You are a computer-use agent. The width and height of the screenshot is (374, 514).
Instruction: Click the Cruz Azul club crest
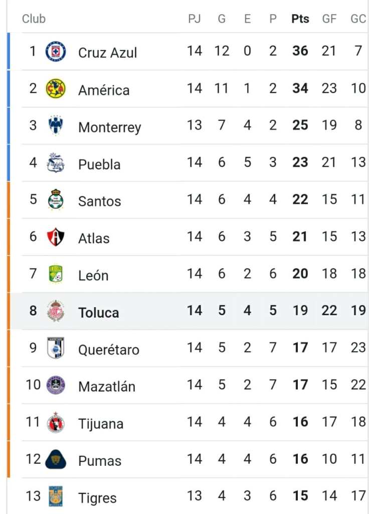(55, 52)
